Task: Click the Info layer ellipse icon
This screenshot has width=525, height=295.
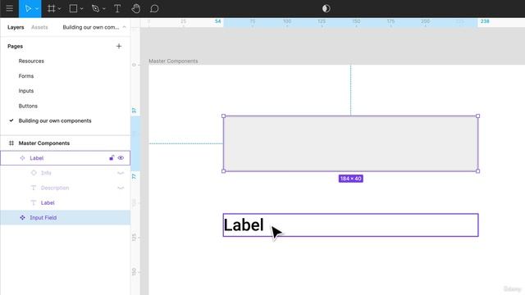Action: (34, 173)
